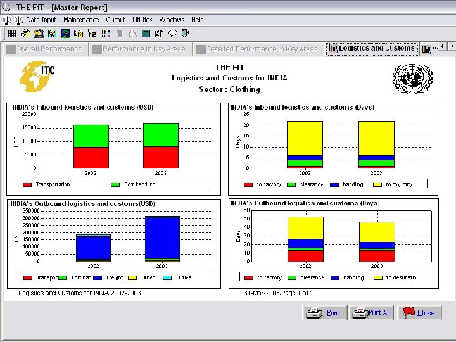Click the pencil edit note toolbar icon
Viewport: 456px width, 342px height.
coord(159,34)
